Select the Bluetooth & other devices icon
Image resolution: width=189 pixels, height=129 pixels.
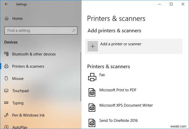tap(6, 54)
